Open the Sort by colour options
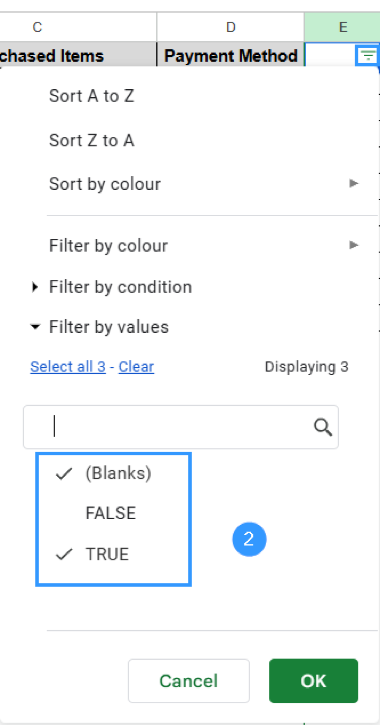The height and width of the screenshot is (725, 380). click(105, 184)
